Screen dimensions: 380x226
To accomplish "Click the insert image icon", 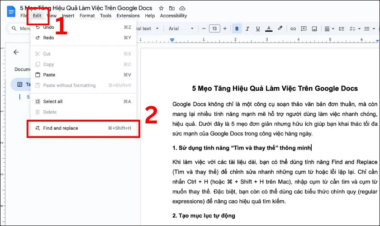I will click(314, 29).
